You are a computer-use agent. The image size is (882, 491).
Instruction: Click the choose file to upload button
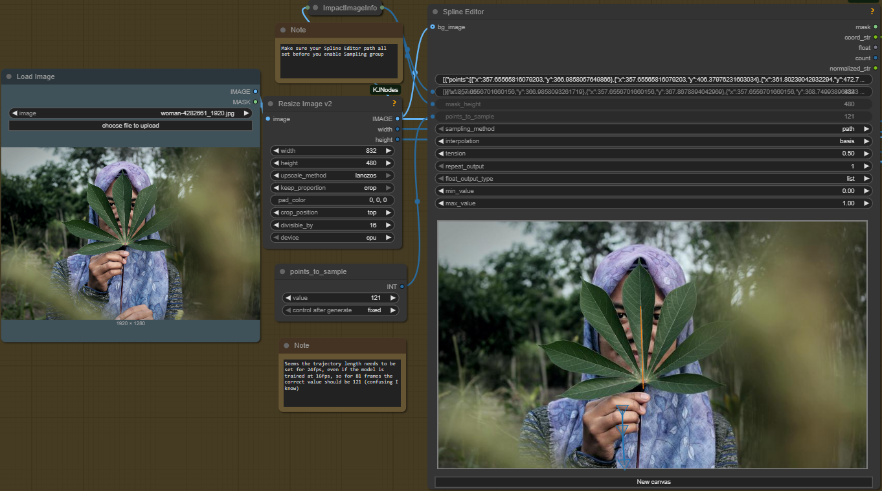click(130, 126)
